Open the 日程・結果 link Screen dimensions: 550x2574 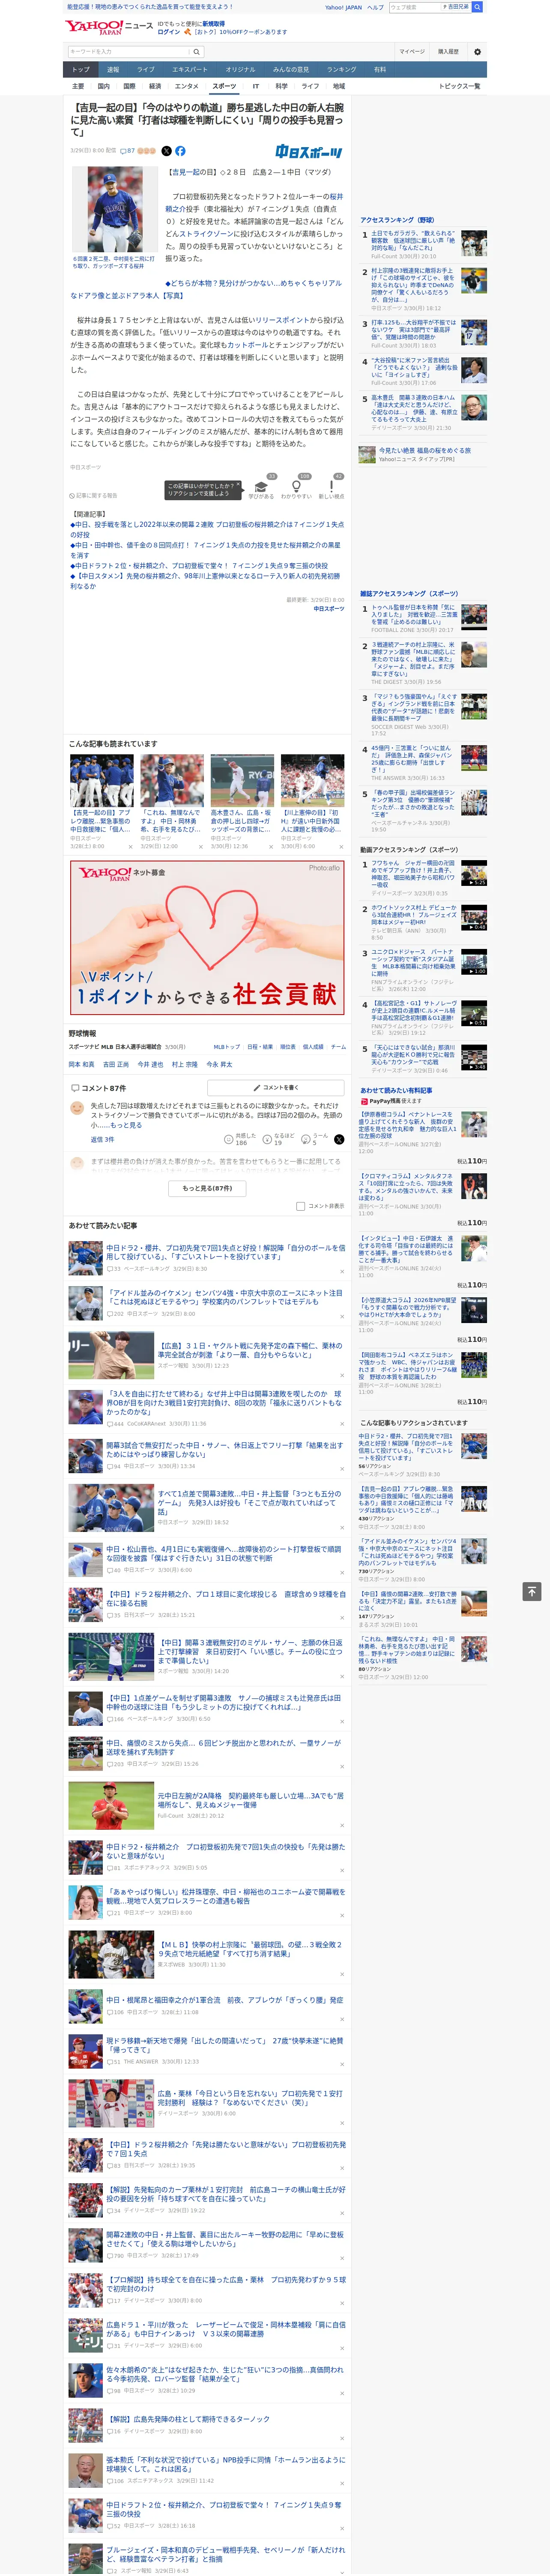click(x=260, y=1047)
